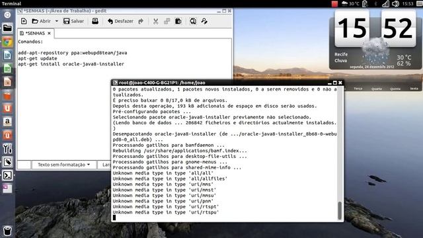Open gedit's find and replace tool
Viewport: 423px width, 238px height.
click(x=204, y=21)
